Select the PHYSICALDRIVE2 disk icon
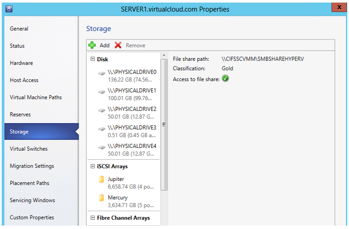 pos(102,110)
